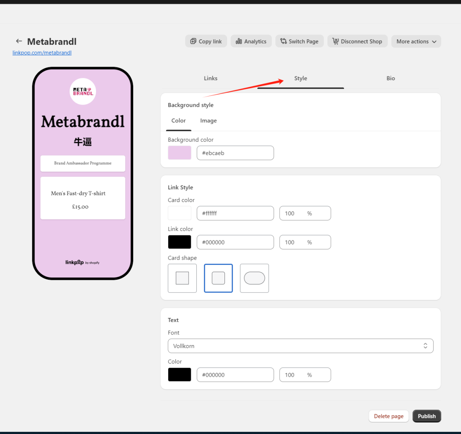
Task: Click the pink background color swatch
Action: pos(179,153)
